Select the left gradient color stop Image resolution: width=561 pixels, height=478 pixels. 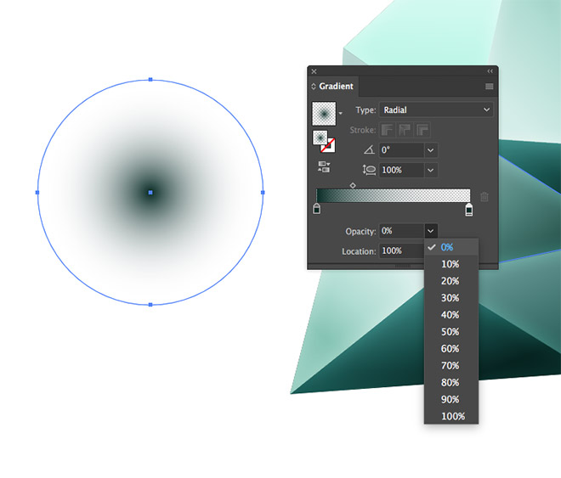[x=317, y=209]
